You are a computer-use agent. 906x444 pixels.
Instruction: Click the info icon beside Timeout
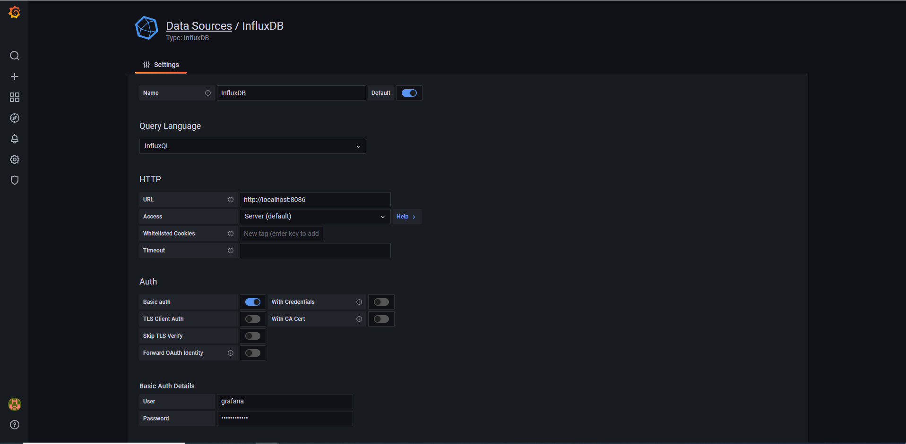[231, 251]
